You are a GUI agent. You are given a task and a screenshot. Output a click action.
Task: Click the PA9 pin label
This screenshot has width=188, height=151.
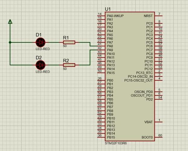tap(110, 50)
